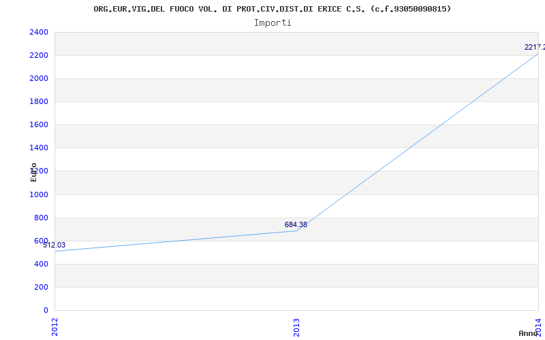Click the 0 y-axis tick label

pyautogui.click(x=46, y=311)
